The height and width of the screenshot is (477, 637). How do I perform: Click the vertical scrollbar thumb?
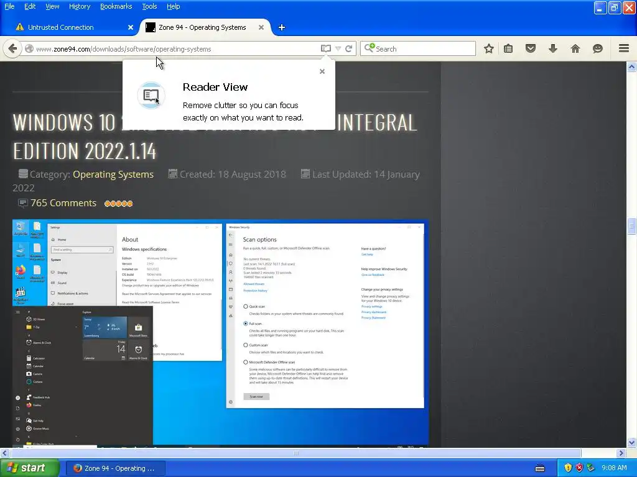click(x=632, y=226)
